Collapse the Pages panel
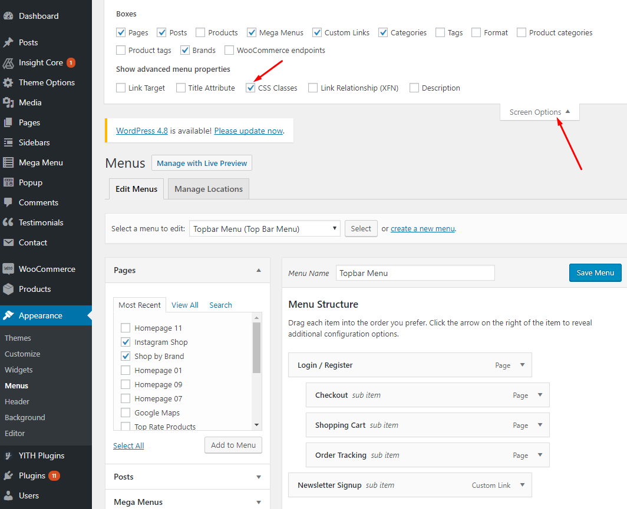627x509 pixels. 259,270
